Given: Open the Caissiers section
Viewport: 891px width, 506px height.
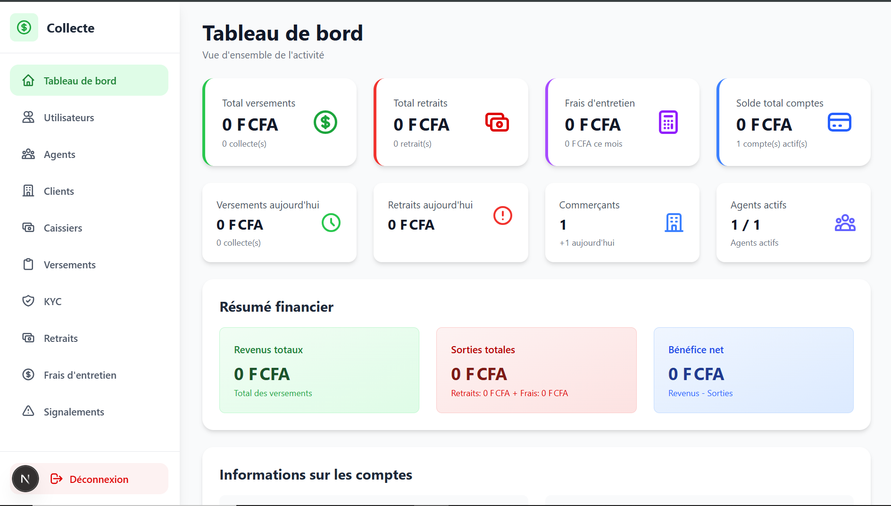Looking at the screenshot, I should pyautogui.click(x=63, y=228).
